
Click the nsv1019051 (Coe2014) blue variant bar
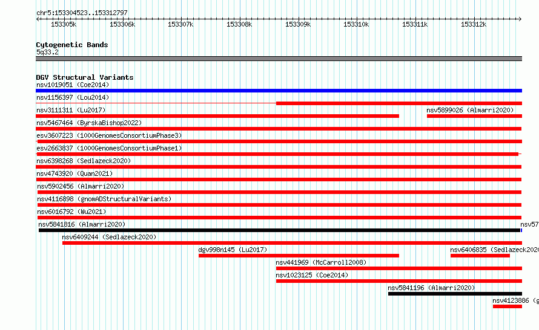279,91
